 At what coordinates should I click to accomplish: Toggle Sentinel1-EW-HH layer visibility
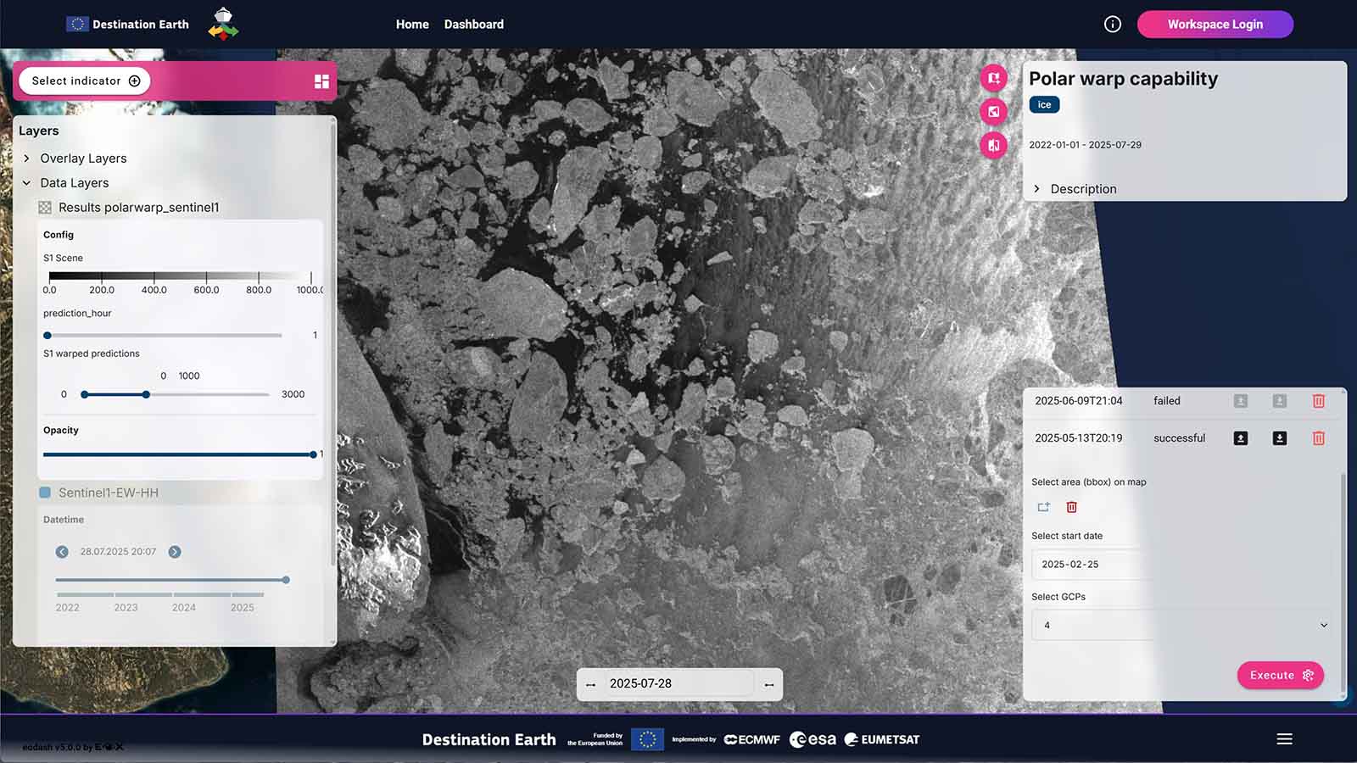point(45,493)
